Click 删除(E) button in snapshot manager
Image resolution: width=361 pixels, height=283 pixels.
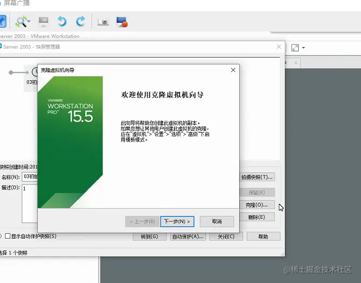pyautogui.click(x=257, y=217)
